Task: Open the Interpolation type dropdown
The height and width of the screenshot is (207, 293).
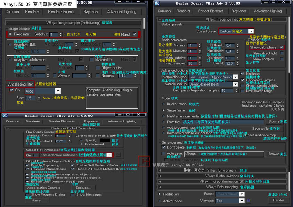Action: [x=236, y=77]
